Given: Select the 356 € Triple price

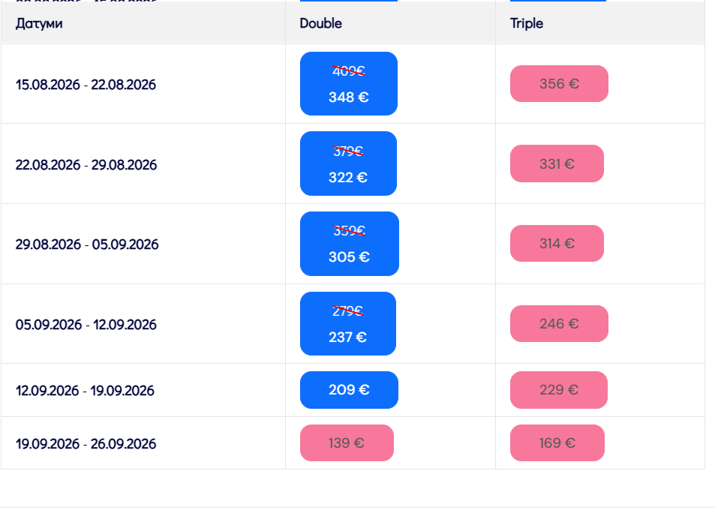Looking at the screenshot, I should tap(559, 84).
